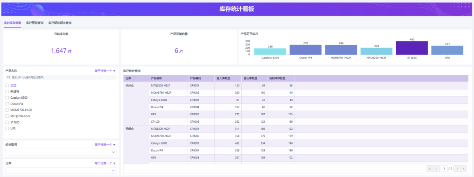Go to the first page of the table
Image resolution: width=474 pixels, height=177 pixels.
pyautogui.click(x=429, y=168)
